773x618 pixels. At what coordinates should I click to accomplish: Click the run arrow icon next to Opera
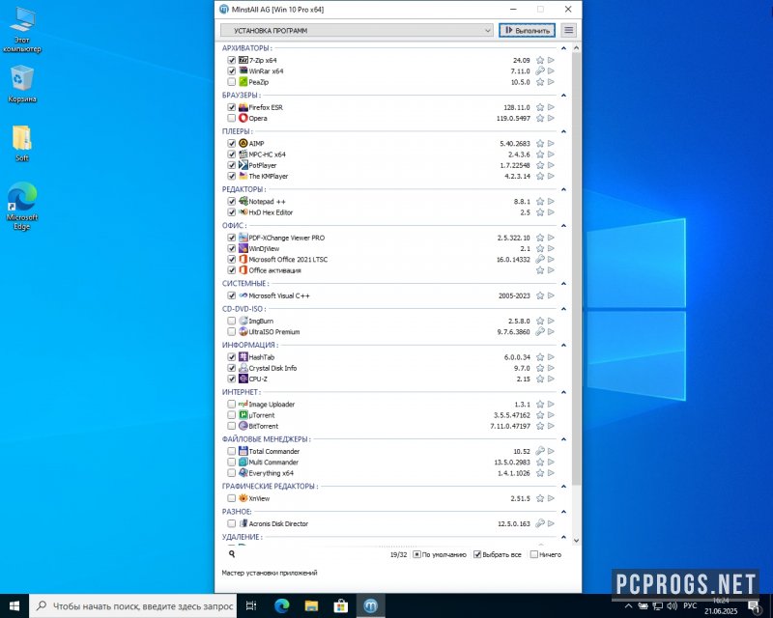(551, 118)
